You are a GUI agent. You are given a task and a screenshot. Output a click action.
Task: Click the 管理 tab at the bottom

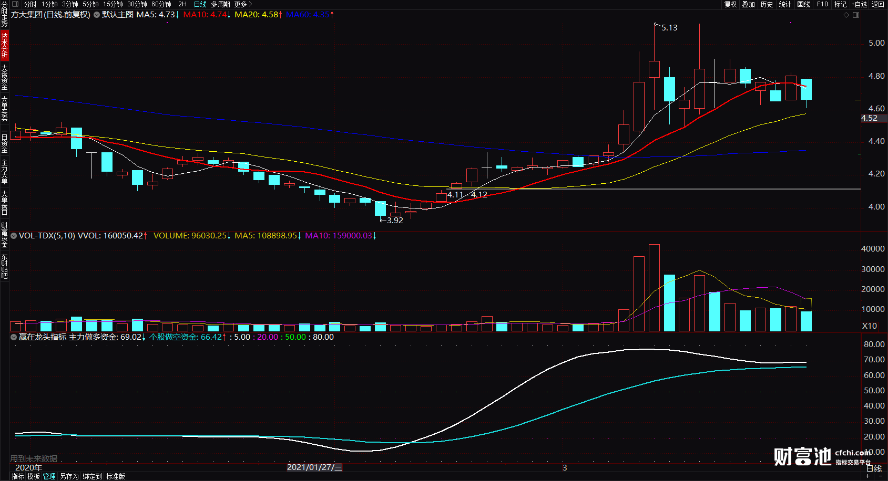49,476
